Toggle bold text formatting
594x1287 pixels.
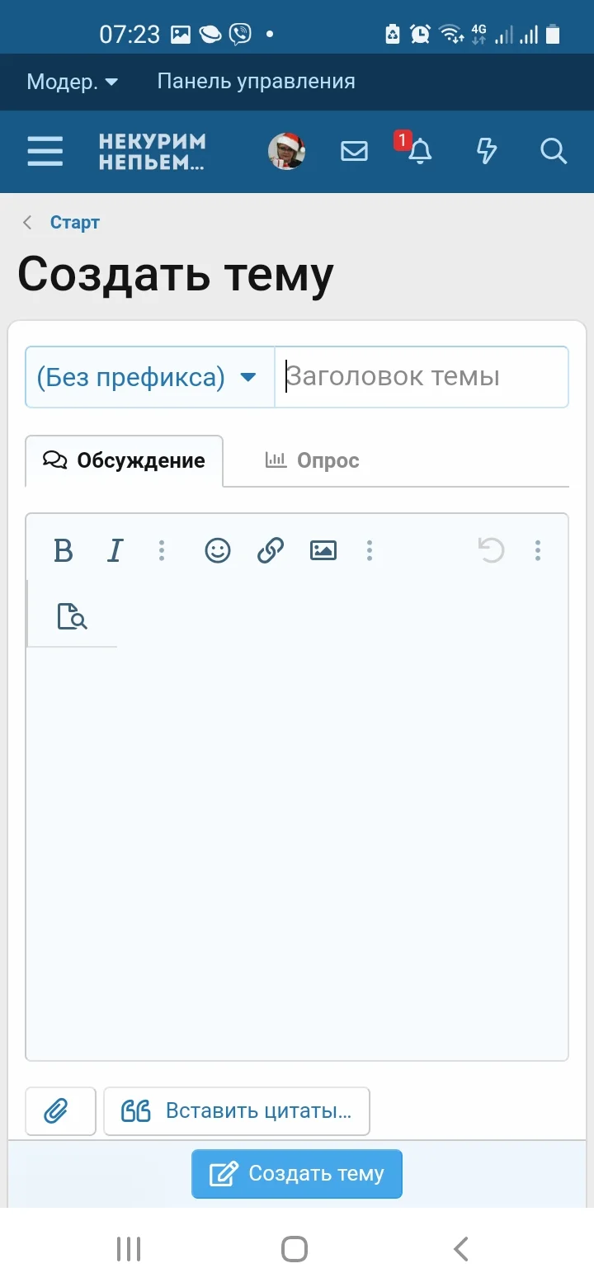point(63,550)
